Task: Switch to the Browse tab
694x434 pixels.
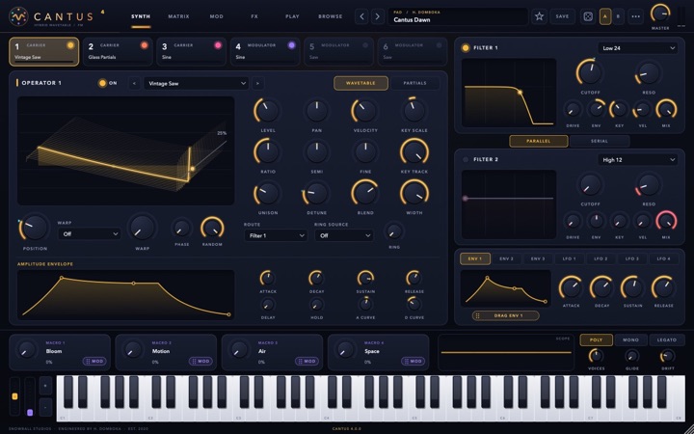Action: tap(331, 16)
